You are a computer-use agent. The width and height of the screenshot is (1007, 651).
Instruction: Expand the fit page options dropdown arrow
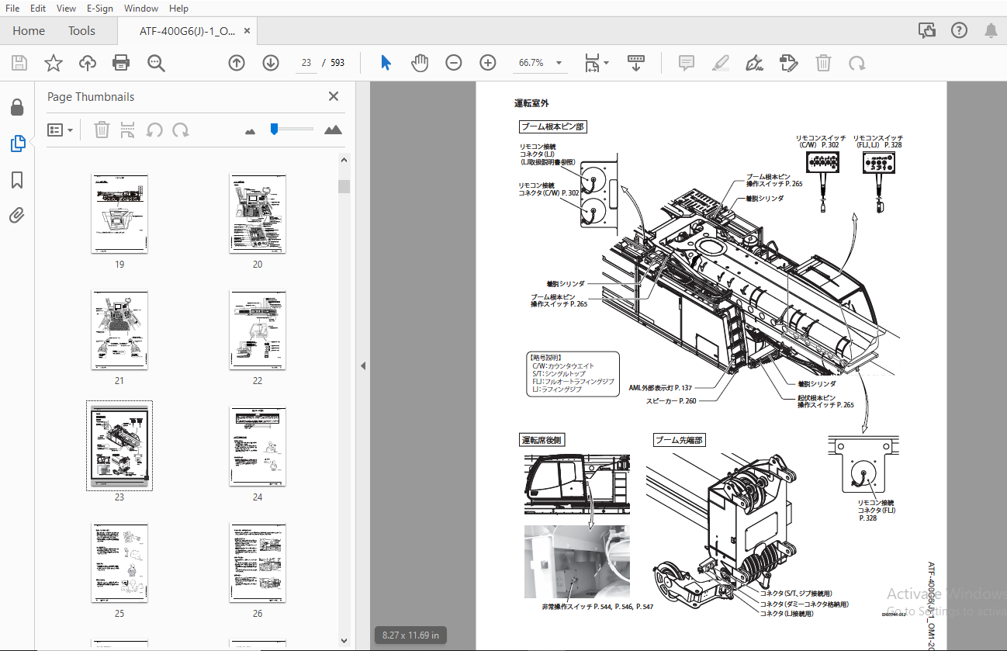pyautogui.click(x=607, y=63)
